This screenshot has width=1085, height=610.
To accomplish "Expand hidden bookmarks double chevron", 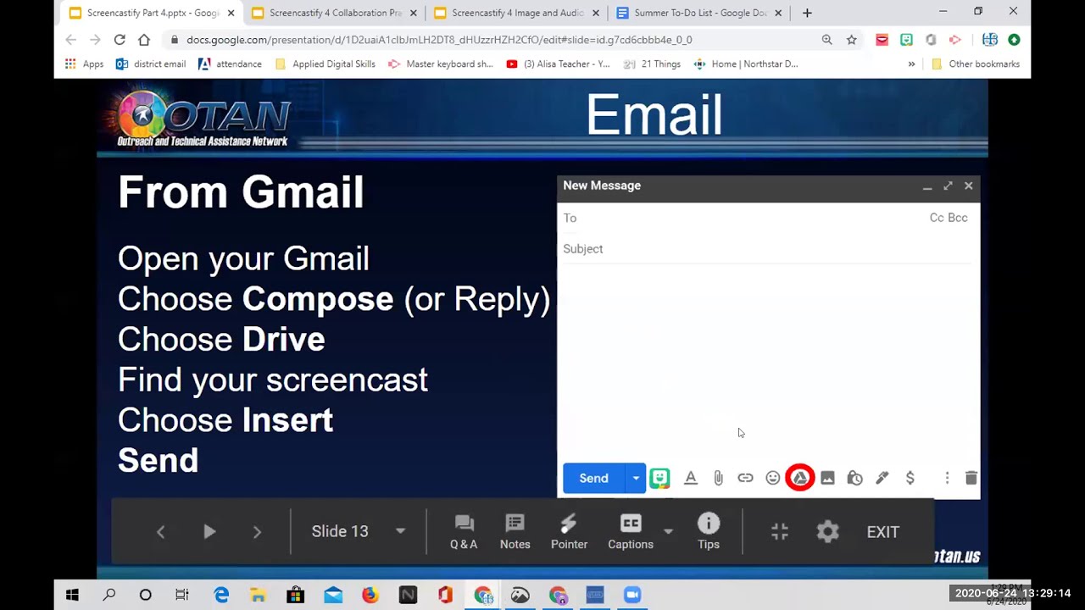I will click(911, 64).
